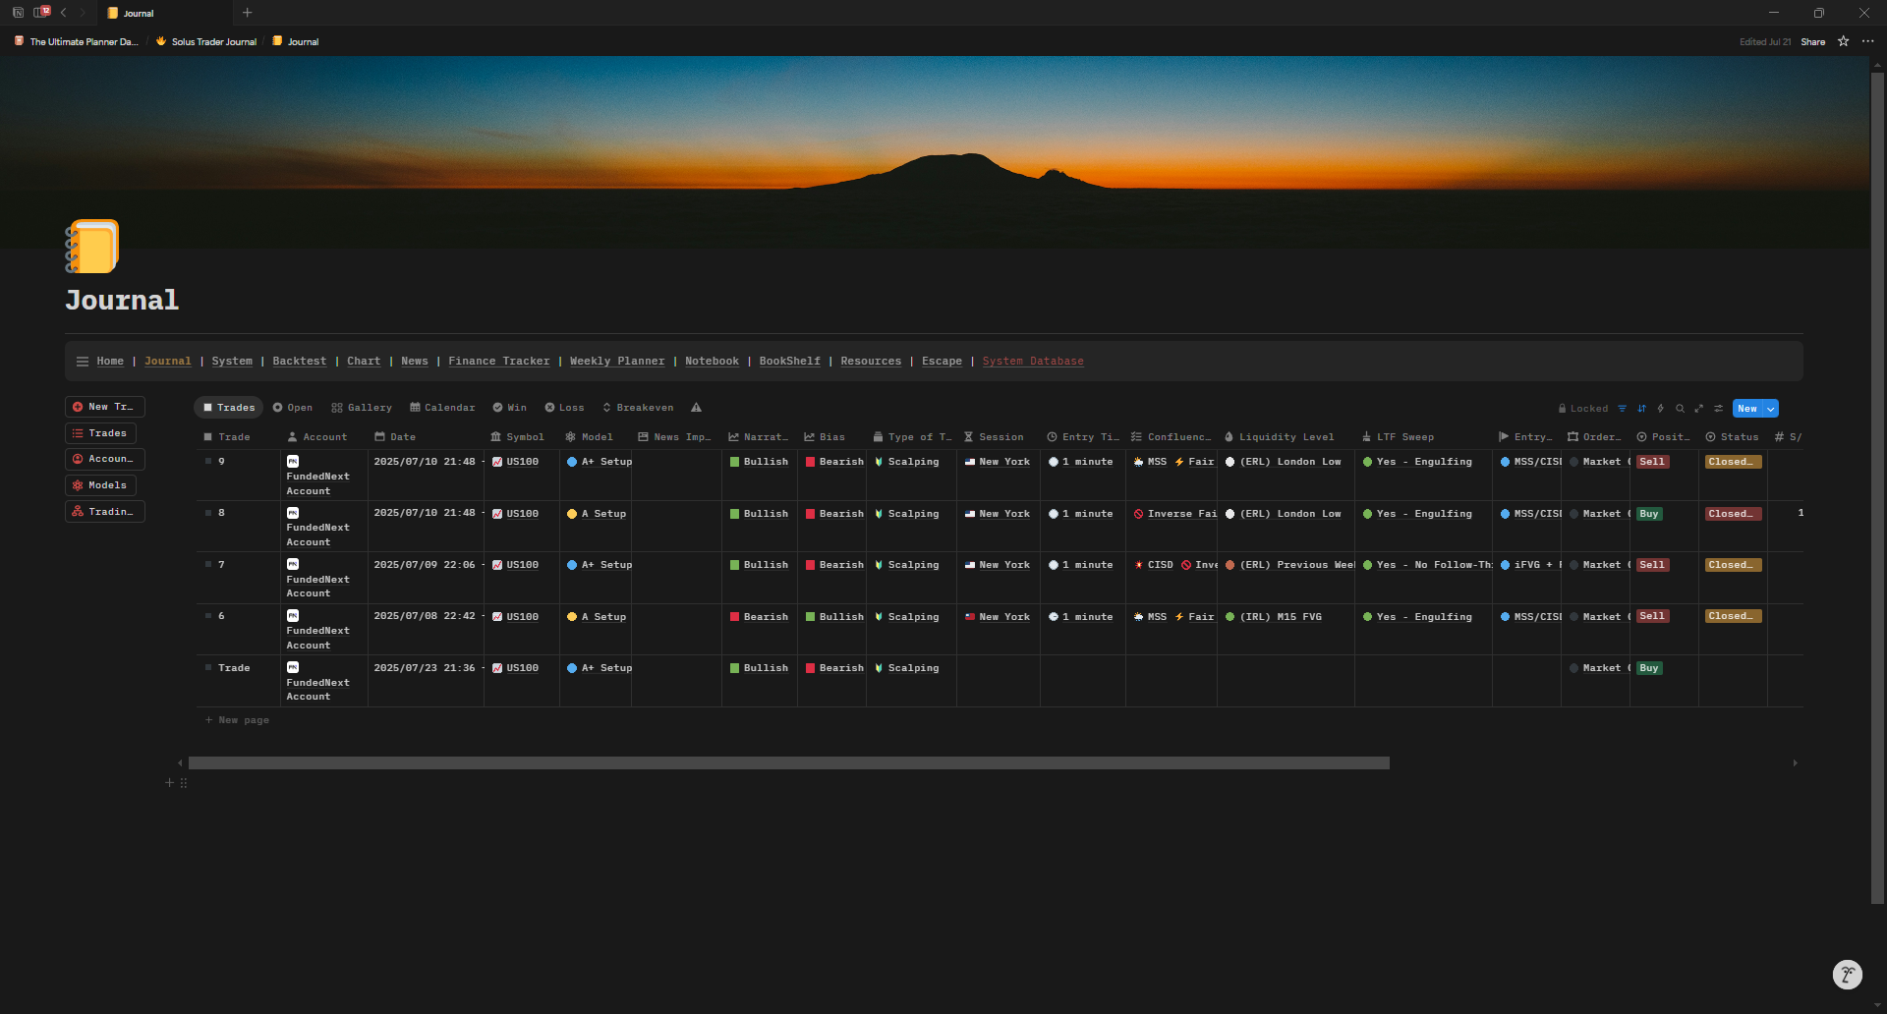Open automations via the lightning bolt icon
1887x1014 pixels.
pos(1661,409)
